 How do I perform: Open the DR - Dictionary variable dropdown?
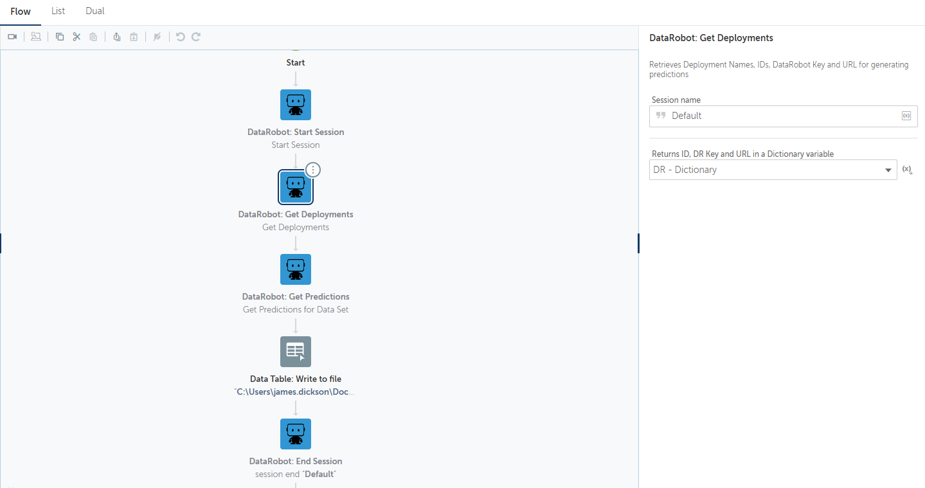pyautogui.click(x=773, y=170)
